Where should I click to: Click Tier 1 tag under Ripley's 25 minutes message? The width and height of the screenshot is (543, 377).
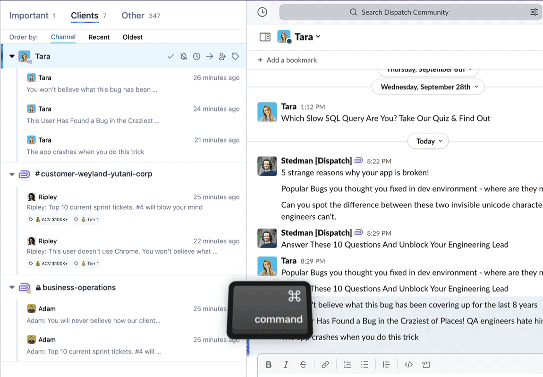[86, 219]
